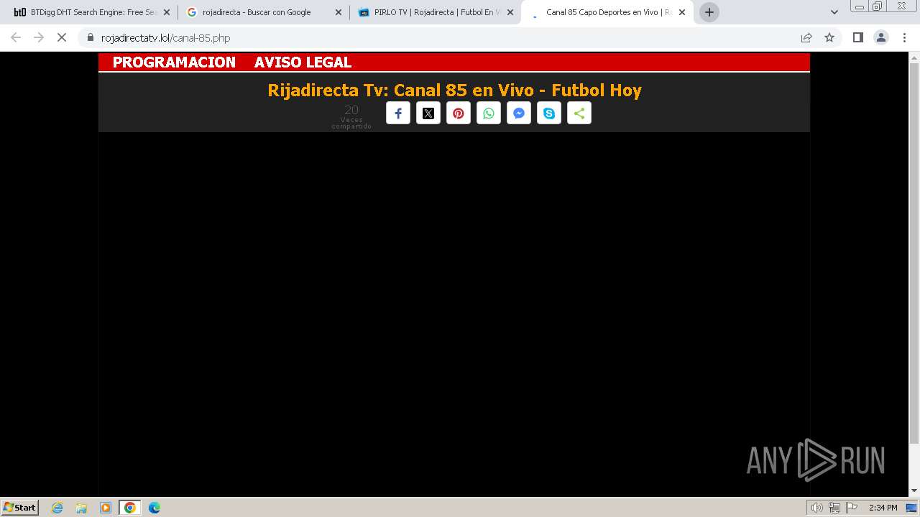The height and width of the screenshot is (517, 920).
Task: Share page on X (Twitter)
Action: pos(428,113)
